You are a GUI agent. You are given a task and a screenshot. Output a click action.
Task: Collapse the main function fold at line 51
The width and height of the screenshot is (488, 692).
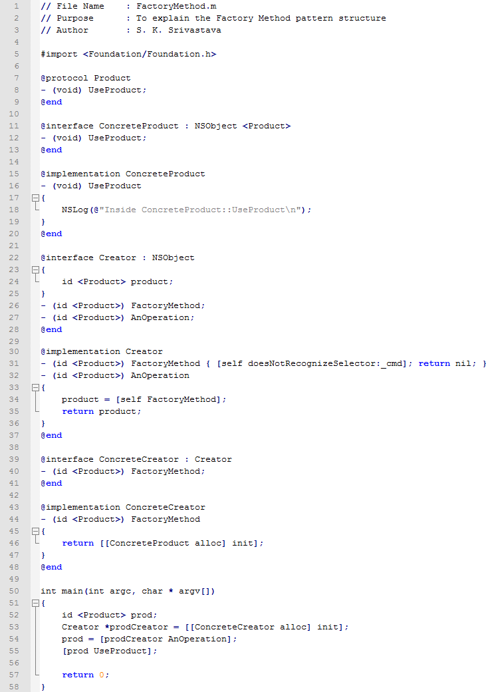tap(36, 604)
